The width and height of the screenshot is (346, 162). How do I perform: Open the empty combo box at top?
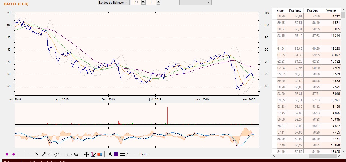196,2
